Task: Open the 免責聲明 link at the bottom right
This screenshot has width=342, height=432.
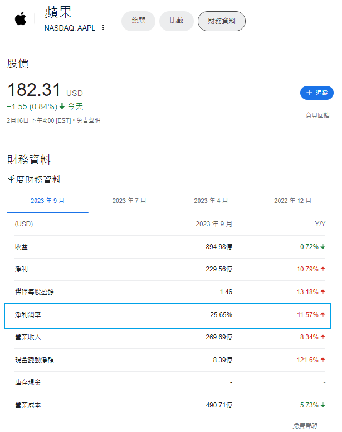Action: click(305, 425)
